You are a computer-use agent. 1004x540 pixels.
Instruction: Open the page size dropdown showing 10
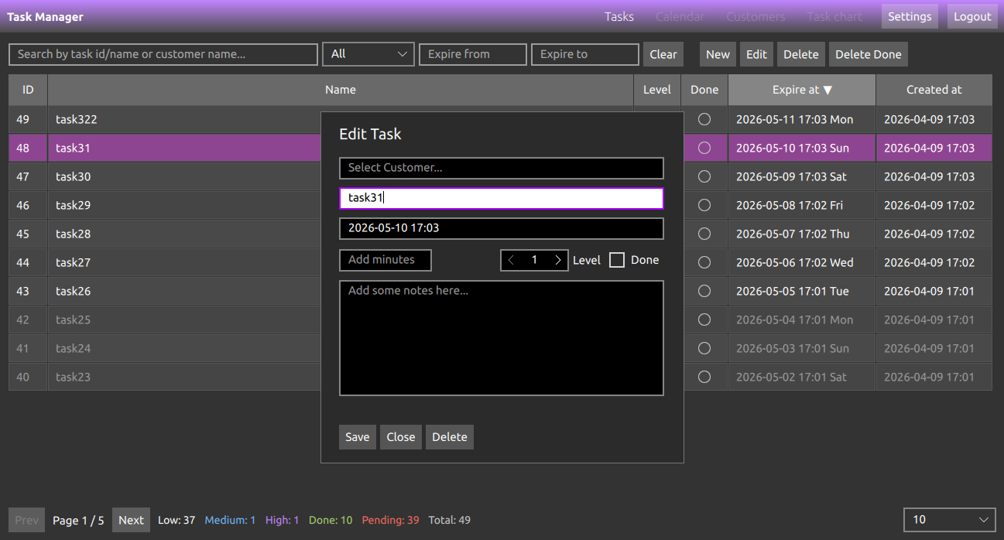point(950,520)
